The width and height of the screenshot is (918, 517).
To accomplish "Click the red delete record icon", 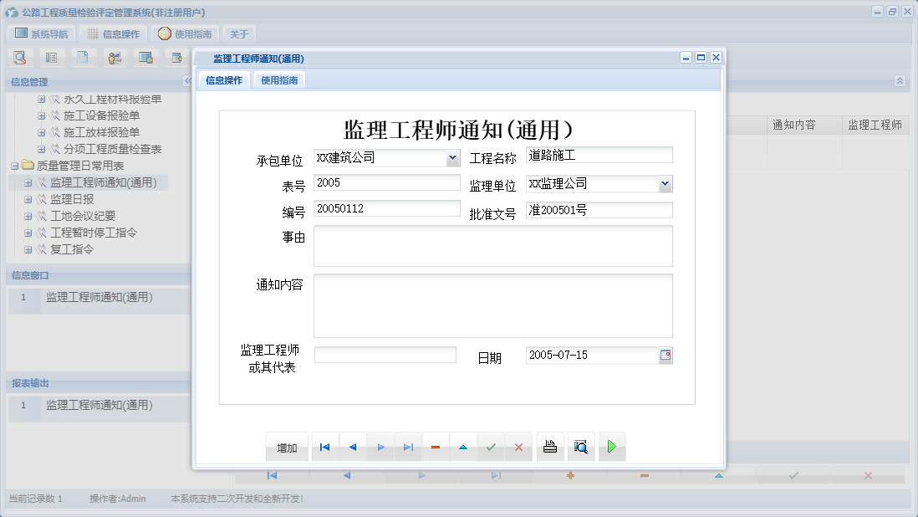I will pos(436,447).
